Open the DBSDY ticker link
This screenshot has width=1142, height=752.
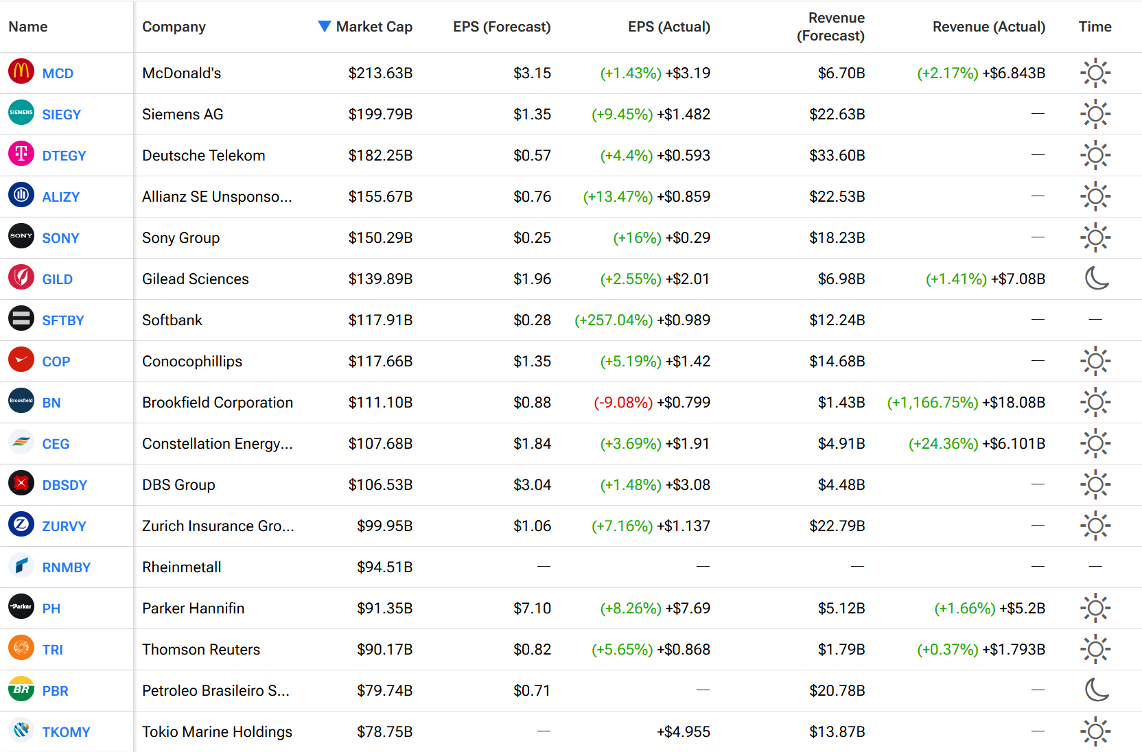coord(65,485)
